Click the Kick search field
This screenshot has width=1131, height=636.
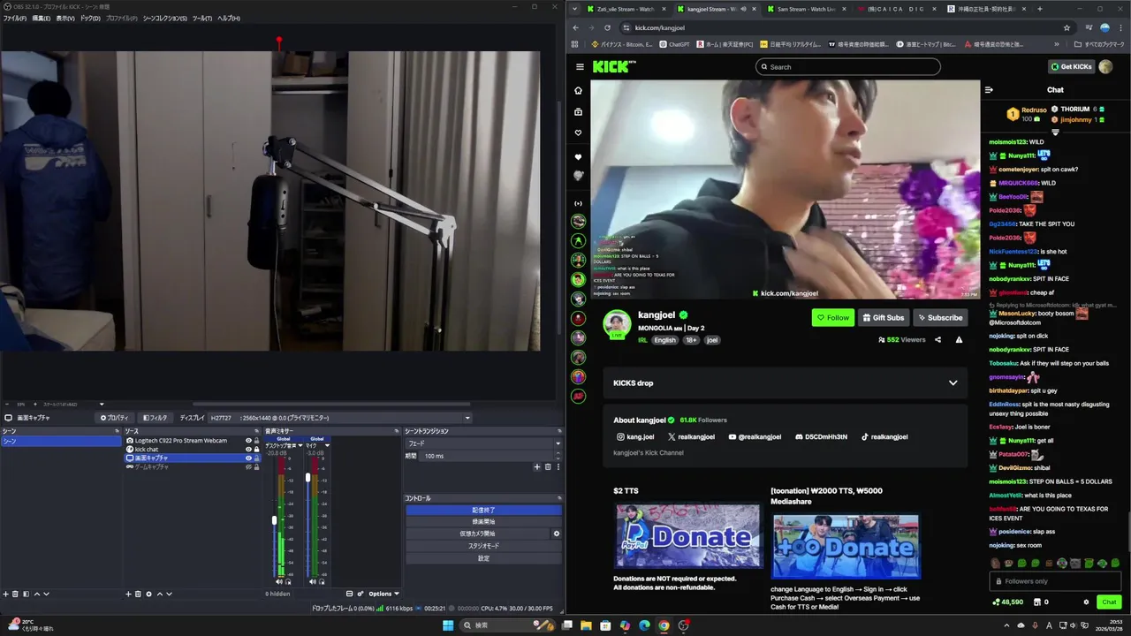(848, 66)
